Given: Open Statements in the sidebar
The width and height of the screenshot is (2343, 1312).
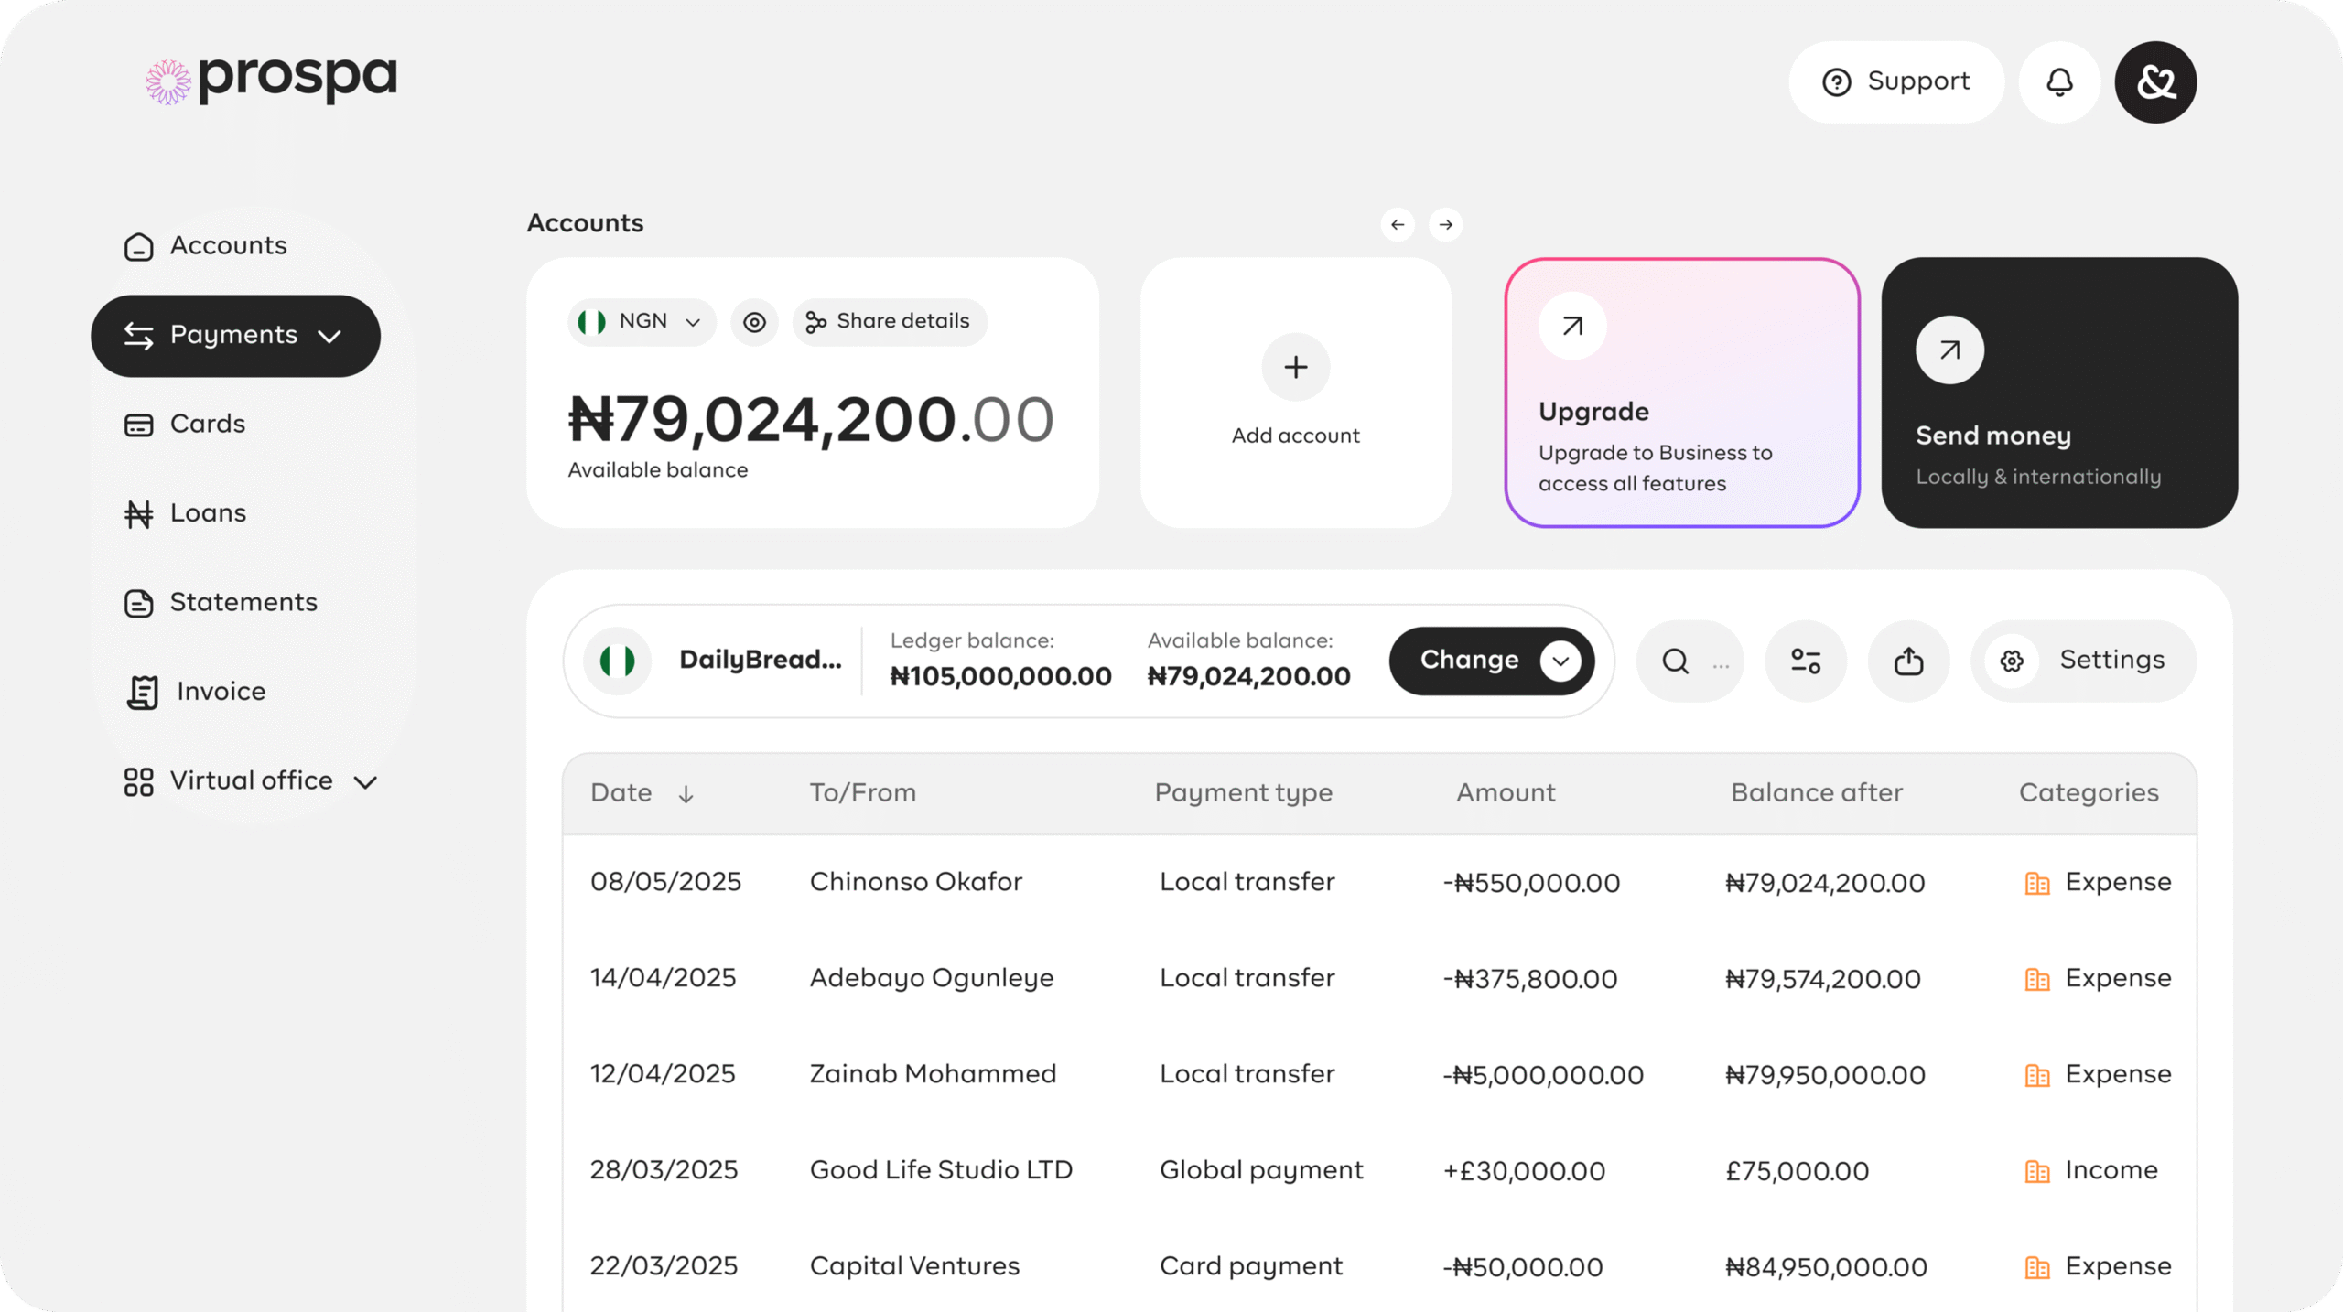Looking at the screenshot, I should tap(221, 603).
